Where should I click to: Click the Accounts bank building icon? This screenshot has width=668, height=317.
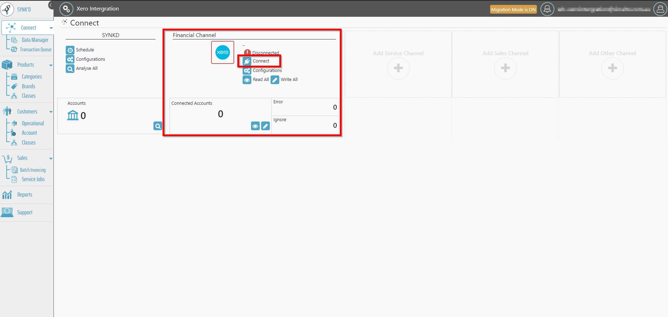73,115
